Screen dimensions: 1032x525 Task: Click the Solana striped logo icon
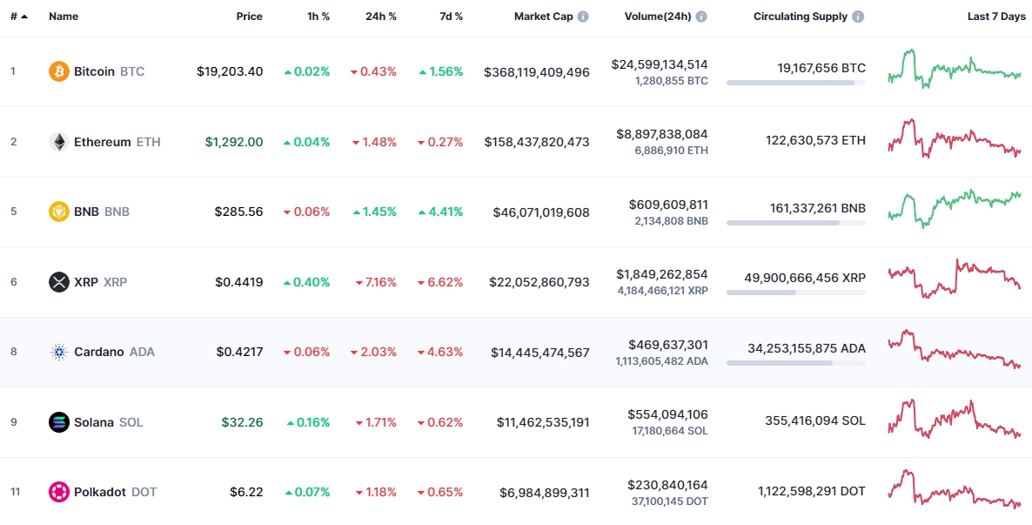click(58, 422)
